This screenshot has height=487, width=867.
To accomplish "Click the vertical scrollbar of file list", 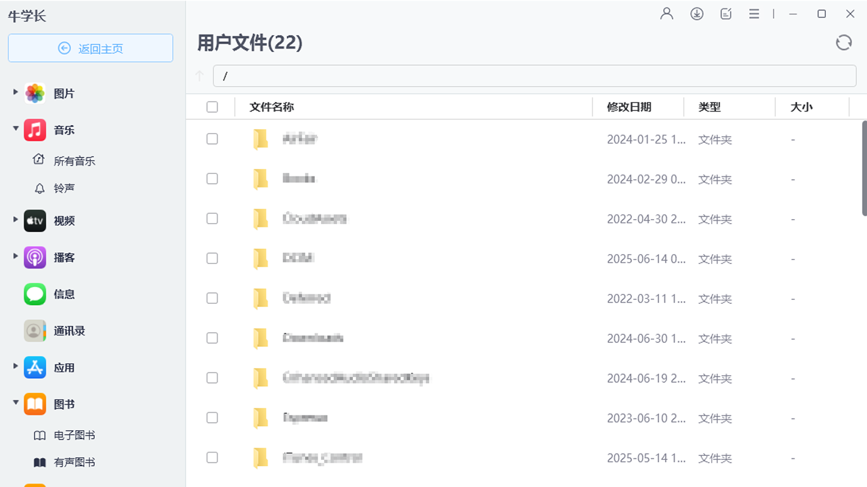I will tap(864, 169).
